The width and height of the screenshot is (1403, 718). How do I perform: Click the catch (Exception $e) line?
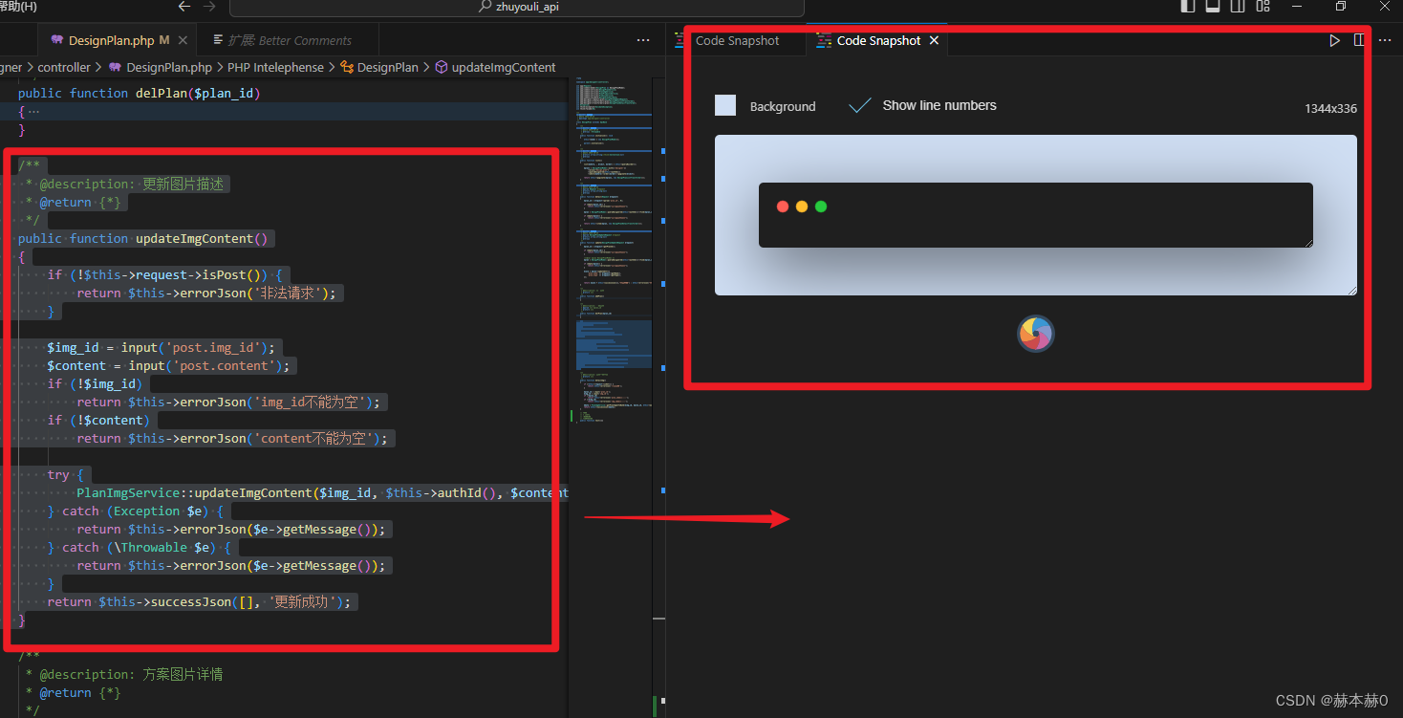click(135, 511)
